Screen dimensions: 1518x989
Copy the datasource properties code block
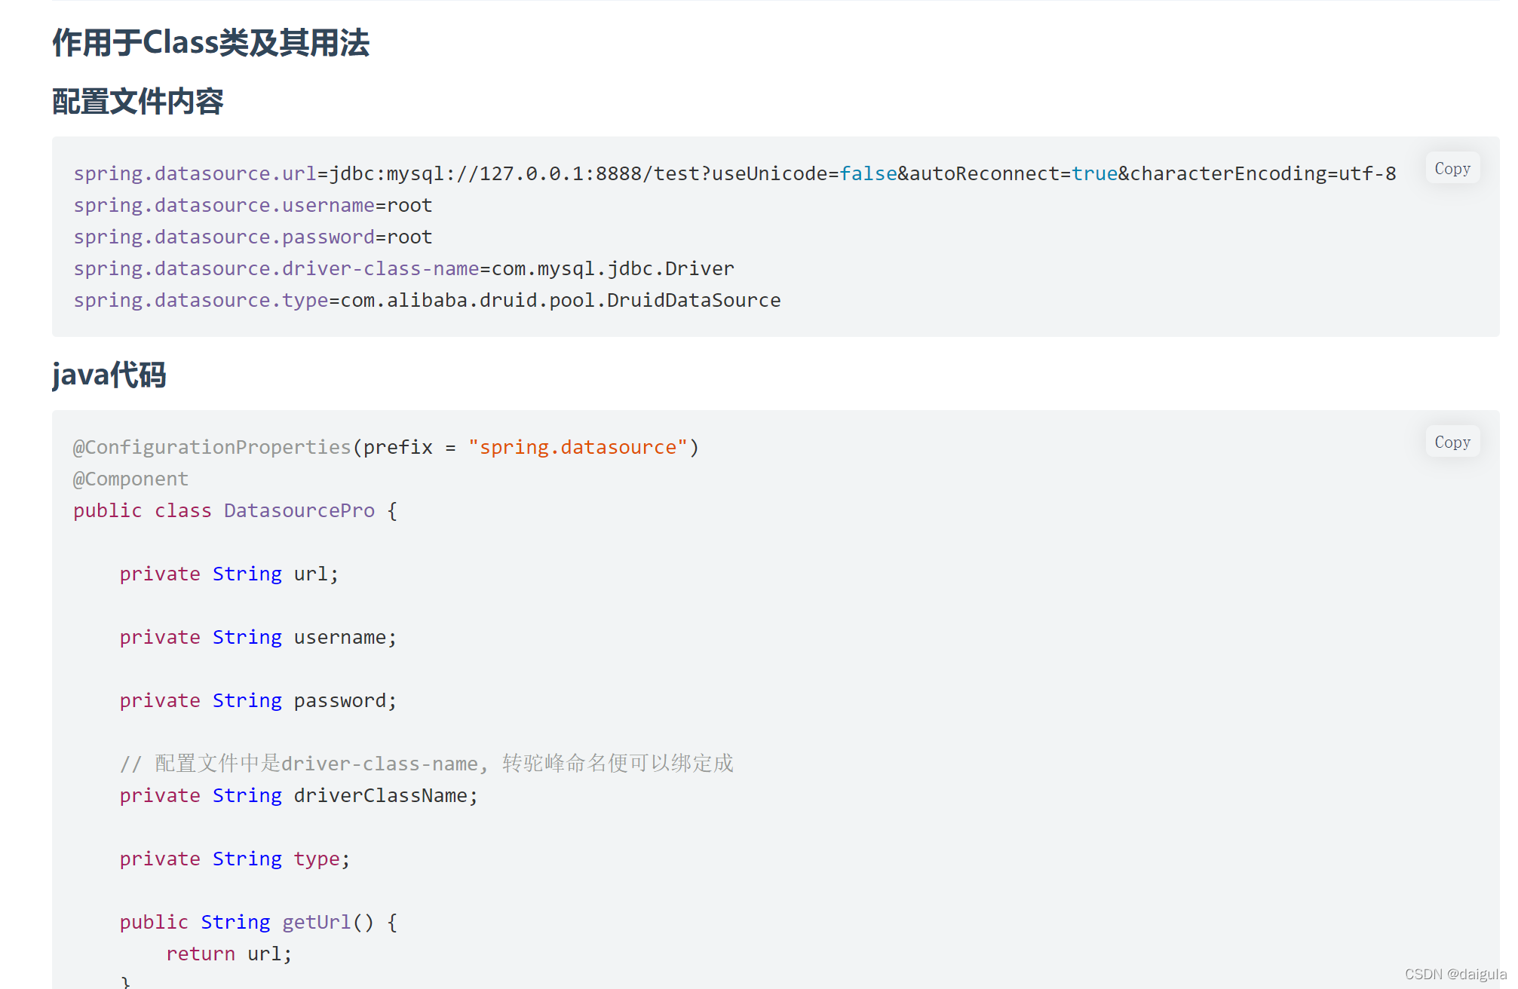pos(1452,169)
